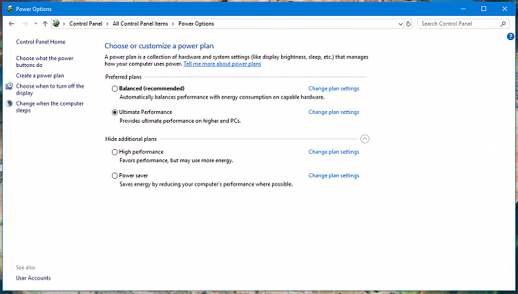Screen dimensions: 518x294
Task: Open the address bar history dropdown
Action: (x=401, y=23)
